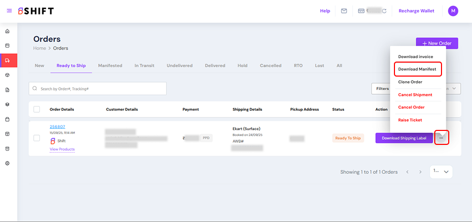This screenshot has width=472, height=222.
Task: Tick checkbox for order 256807
Action: [x=37, y=138]
